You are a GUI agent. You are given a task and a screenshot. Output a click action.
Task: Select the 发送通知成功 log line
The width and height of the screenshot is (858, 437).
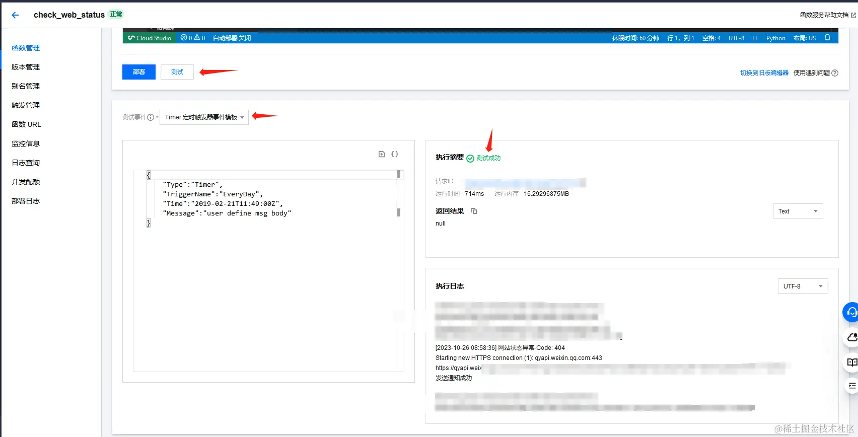[454, 378]
